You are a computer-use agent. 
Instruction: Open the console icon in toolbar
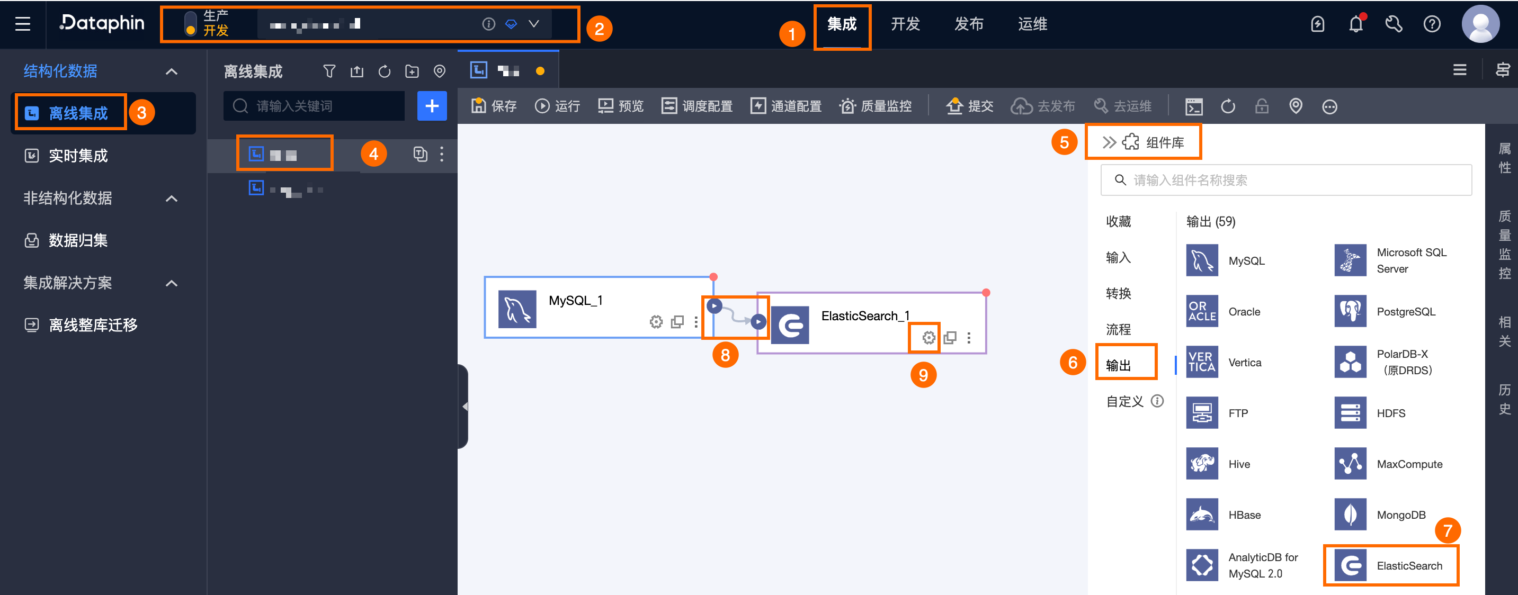[x=1194, y=106]
